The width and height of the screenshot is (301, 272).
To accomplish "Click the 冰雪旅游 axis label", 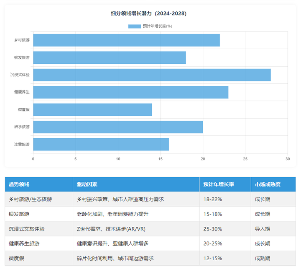I will (22, 144).
